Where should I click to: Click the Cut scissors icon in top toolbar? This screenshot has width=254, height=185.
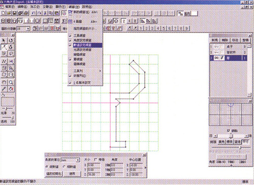tap(45, 13)
